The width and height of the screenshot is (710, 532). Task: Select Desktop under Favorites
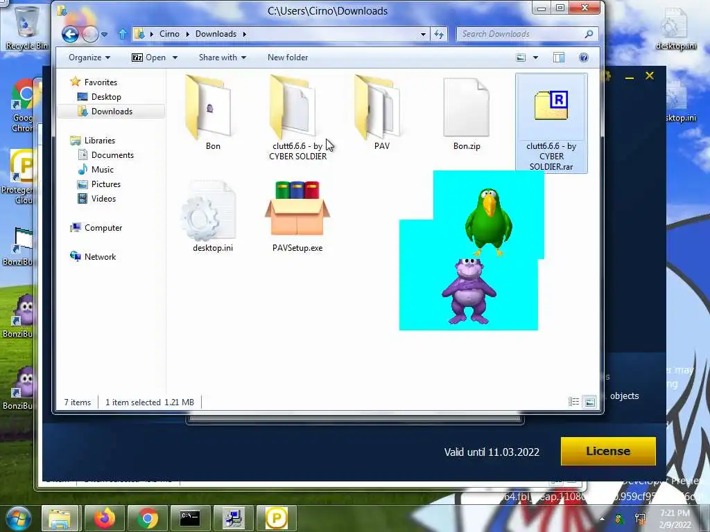[106, 97]
